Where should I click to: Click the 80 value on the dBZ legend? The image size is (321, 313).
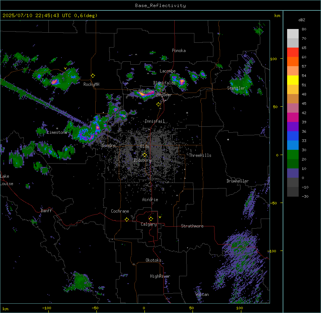[x=304, y=29]
